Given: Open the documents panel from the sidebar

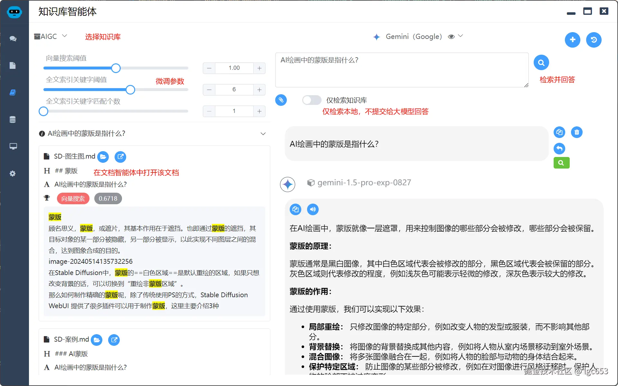Looking at the screenshot, I should [x=13, y=66].
